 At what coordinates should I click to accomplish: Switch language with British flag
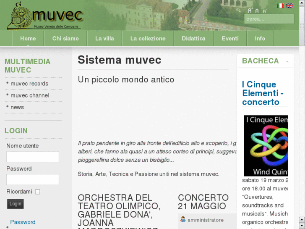tap(289, 6)
